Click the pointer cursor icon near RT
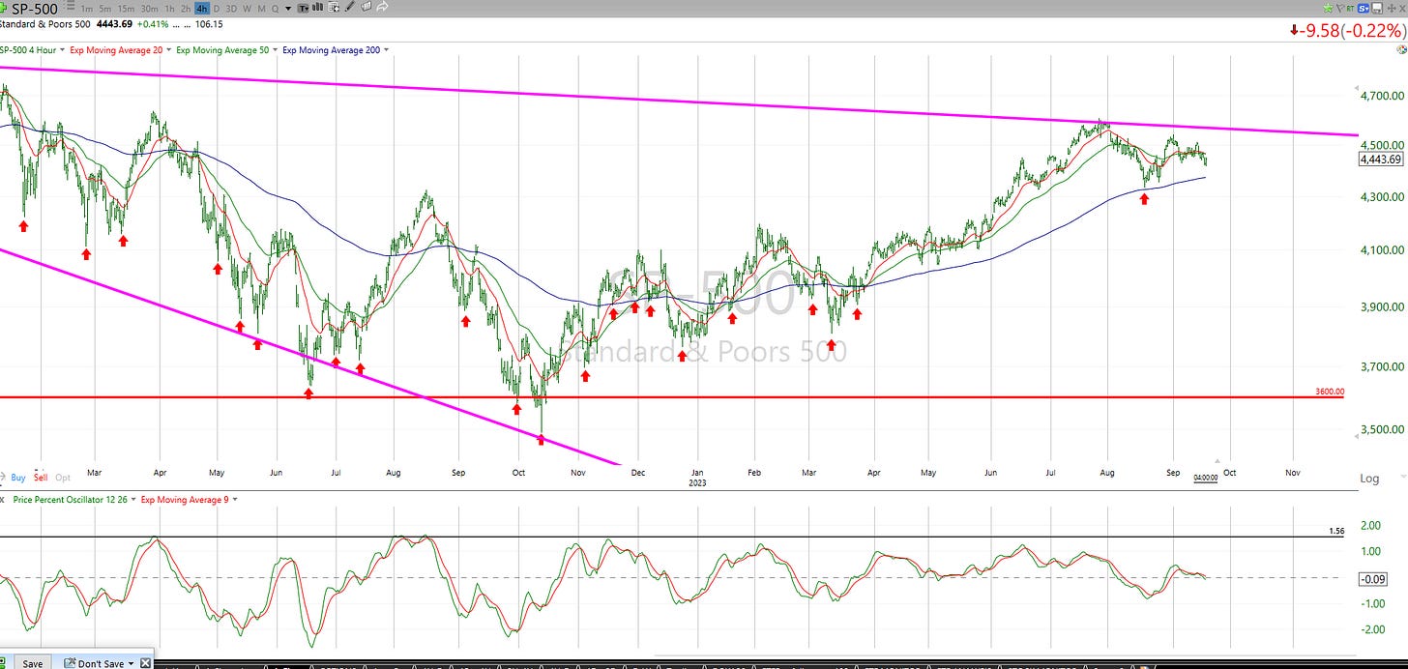This screenshot has width=1408, height=669. (1340, 8)
